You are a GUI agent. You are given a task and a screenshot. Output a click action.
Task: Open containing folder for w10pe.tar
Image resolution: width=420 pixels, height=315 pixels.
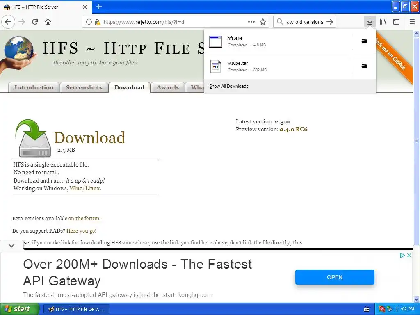(364, 66)
